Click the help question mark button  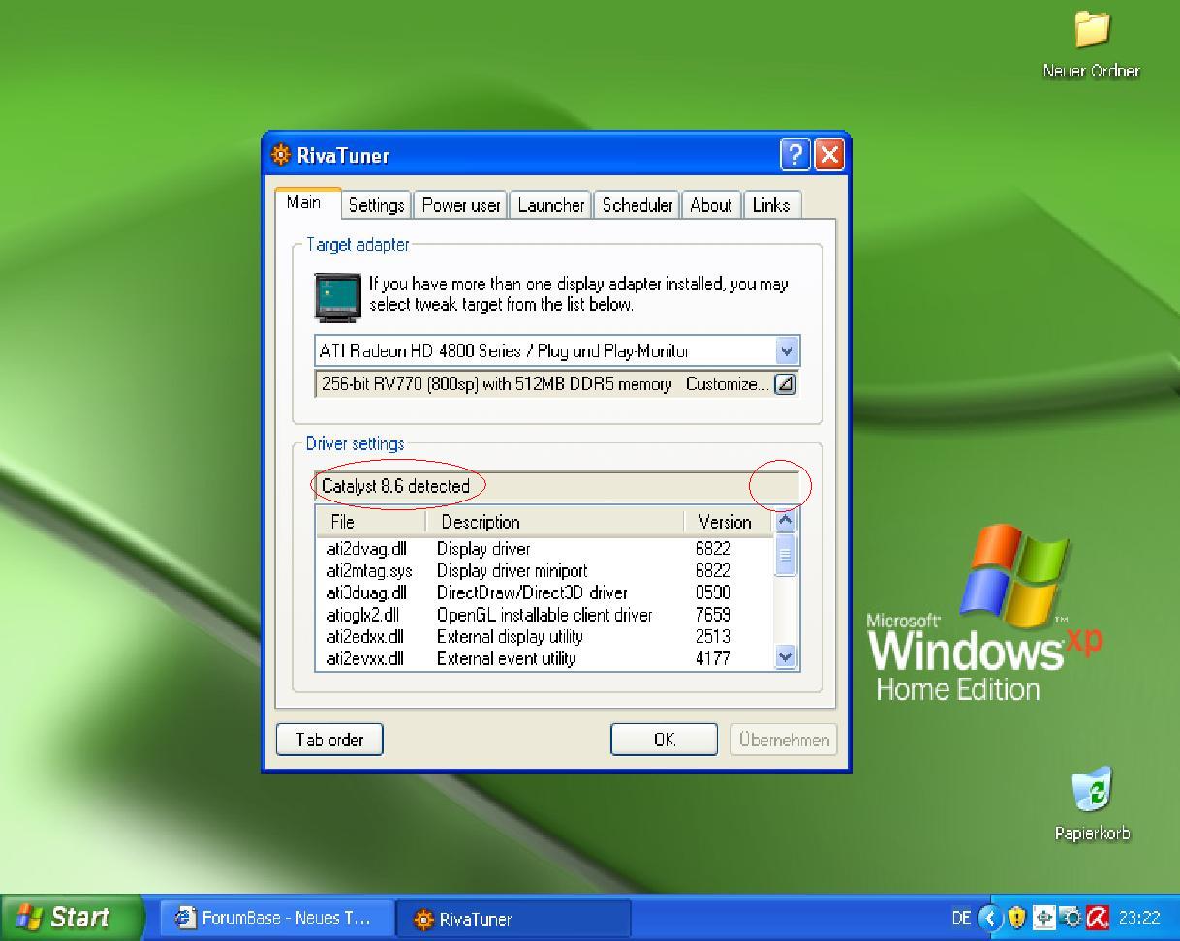(x=794, y=155)
